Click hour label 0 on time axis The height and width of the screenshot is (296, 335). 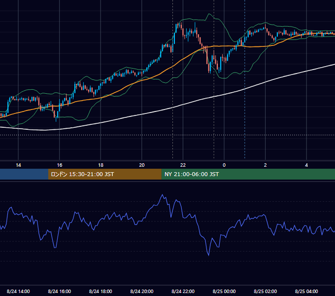(x=224, y=165)
